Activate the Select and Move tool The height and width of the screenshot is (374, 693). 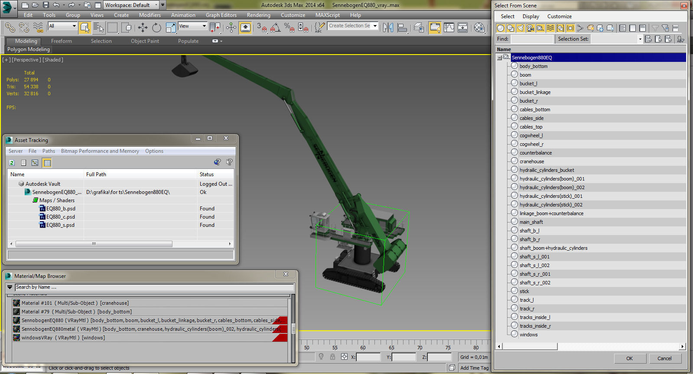[143, 28]
